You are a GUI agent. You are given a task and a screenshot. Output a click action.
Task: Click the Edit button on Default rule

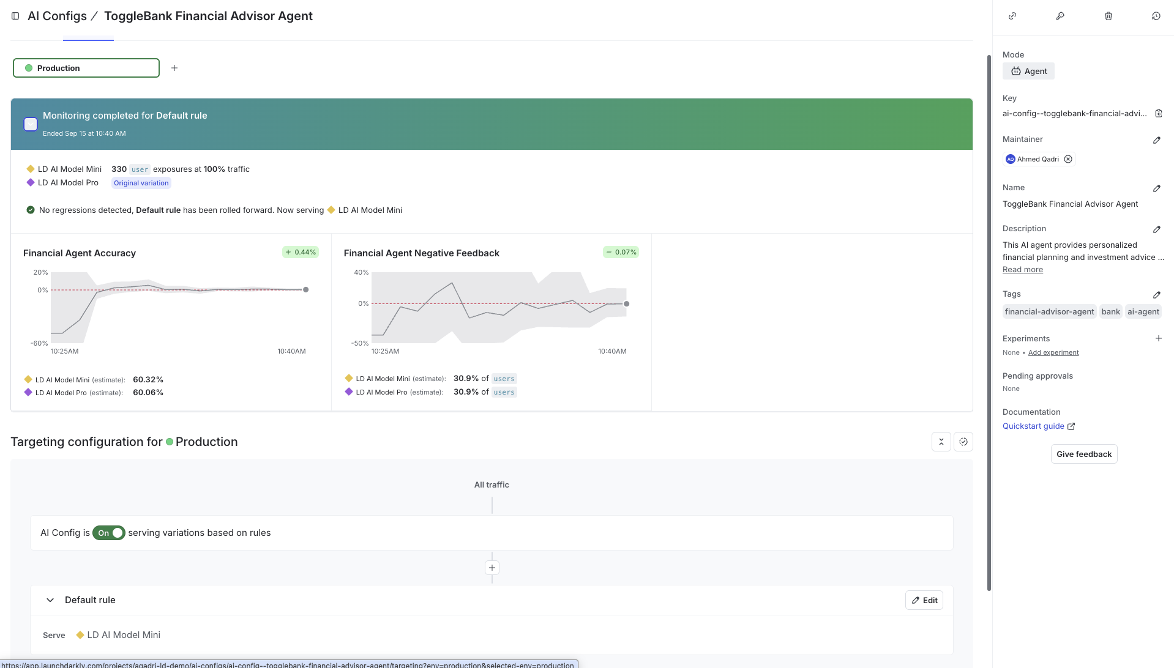click(924, 599)
